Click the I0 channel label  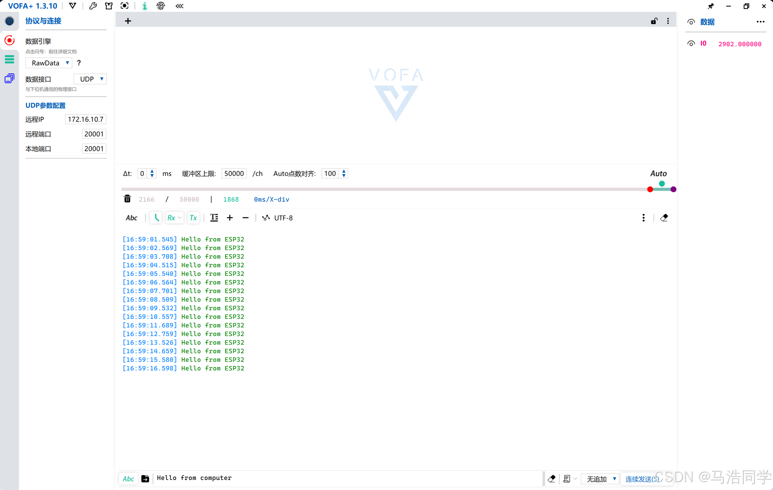point(703,43)
